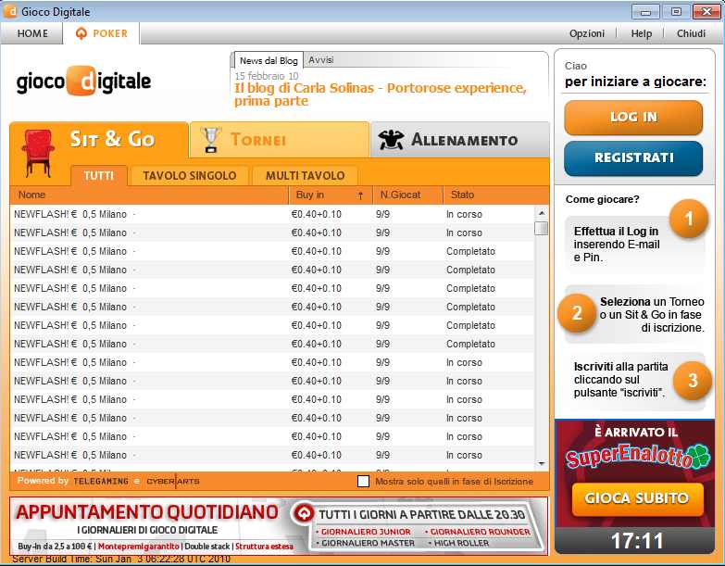Click the orange step 2 circle

click(577, 313)
